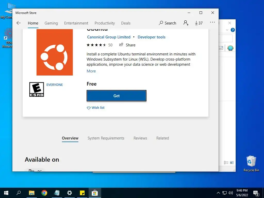Select the System Requirements tab
Screen dimensions: 264x198
click(x=106, y=138)
